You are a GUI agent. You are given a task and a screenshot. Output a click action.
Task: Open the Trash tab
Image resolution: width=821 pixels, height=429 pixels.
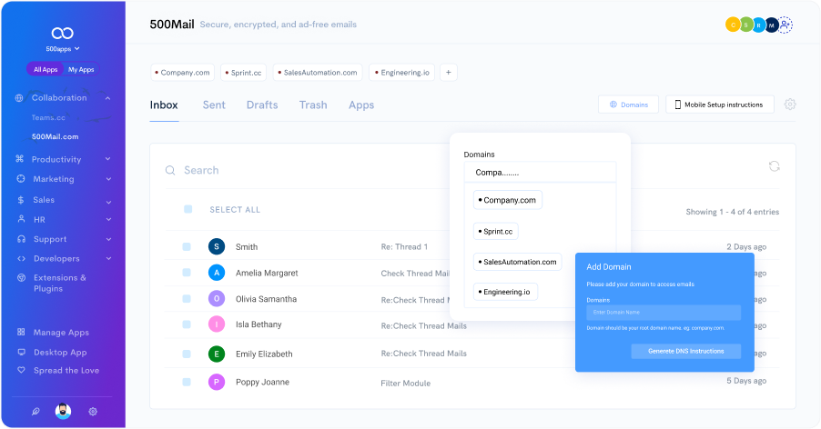tap(313, 105)
